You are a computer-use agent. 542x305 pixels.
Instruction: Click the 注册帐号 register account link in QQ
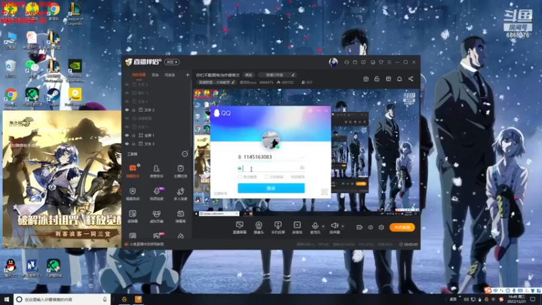point(220,194)
